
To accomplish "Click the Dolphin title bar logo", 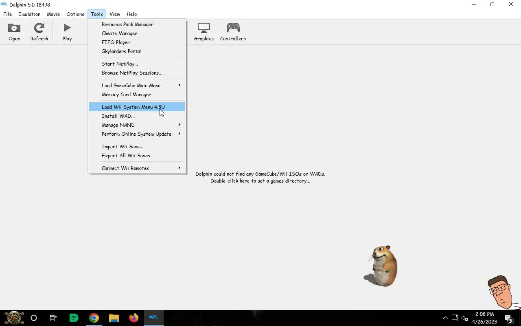I will coord(4,4).
